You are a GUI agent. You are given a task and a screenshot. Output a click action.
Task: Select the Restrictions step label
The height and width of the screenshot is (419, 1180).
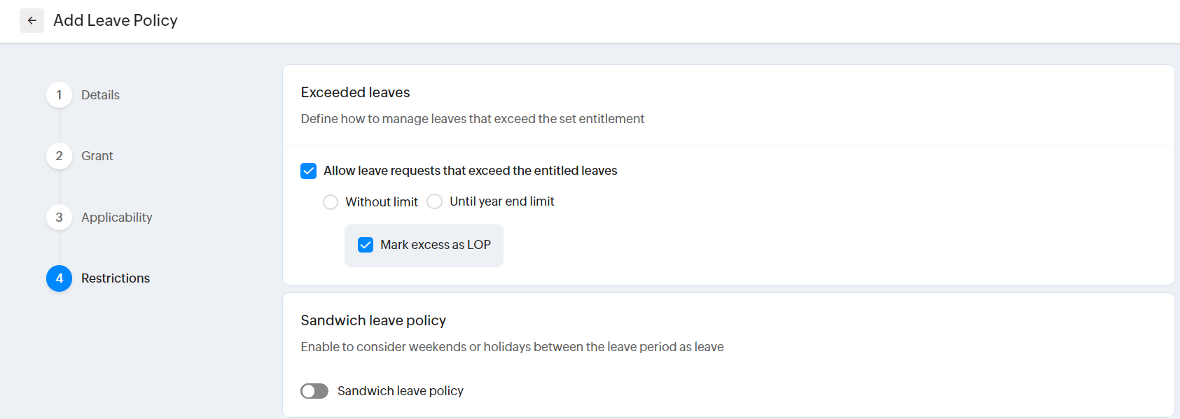(x=116, y=278)
